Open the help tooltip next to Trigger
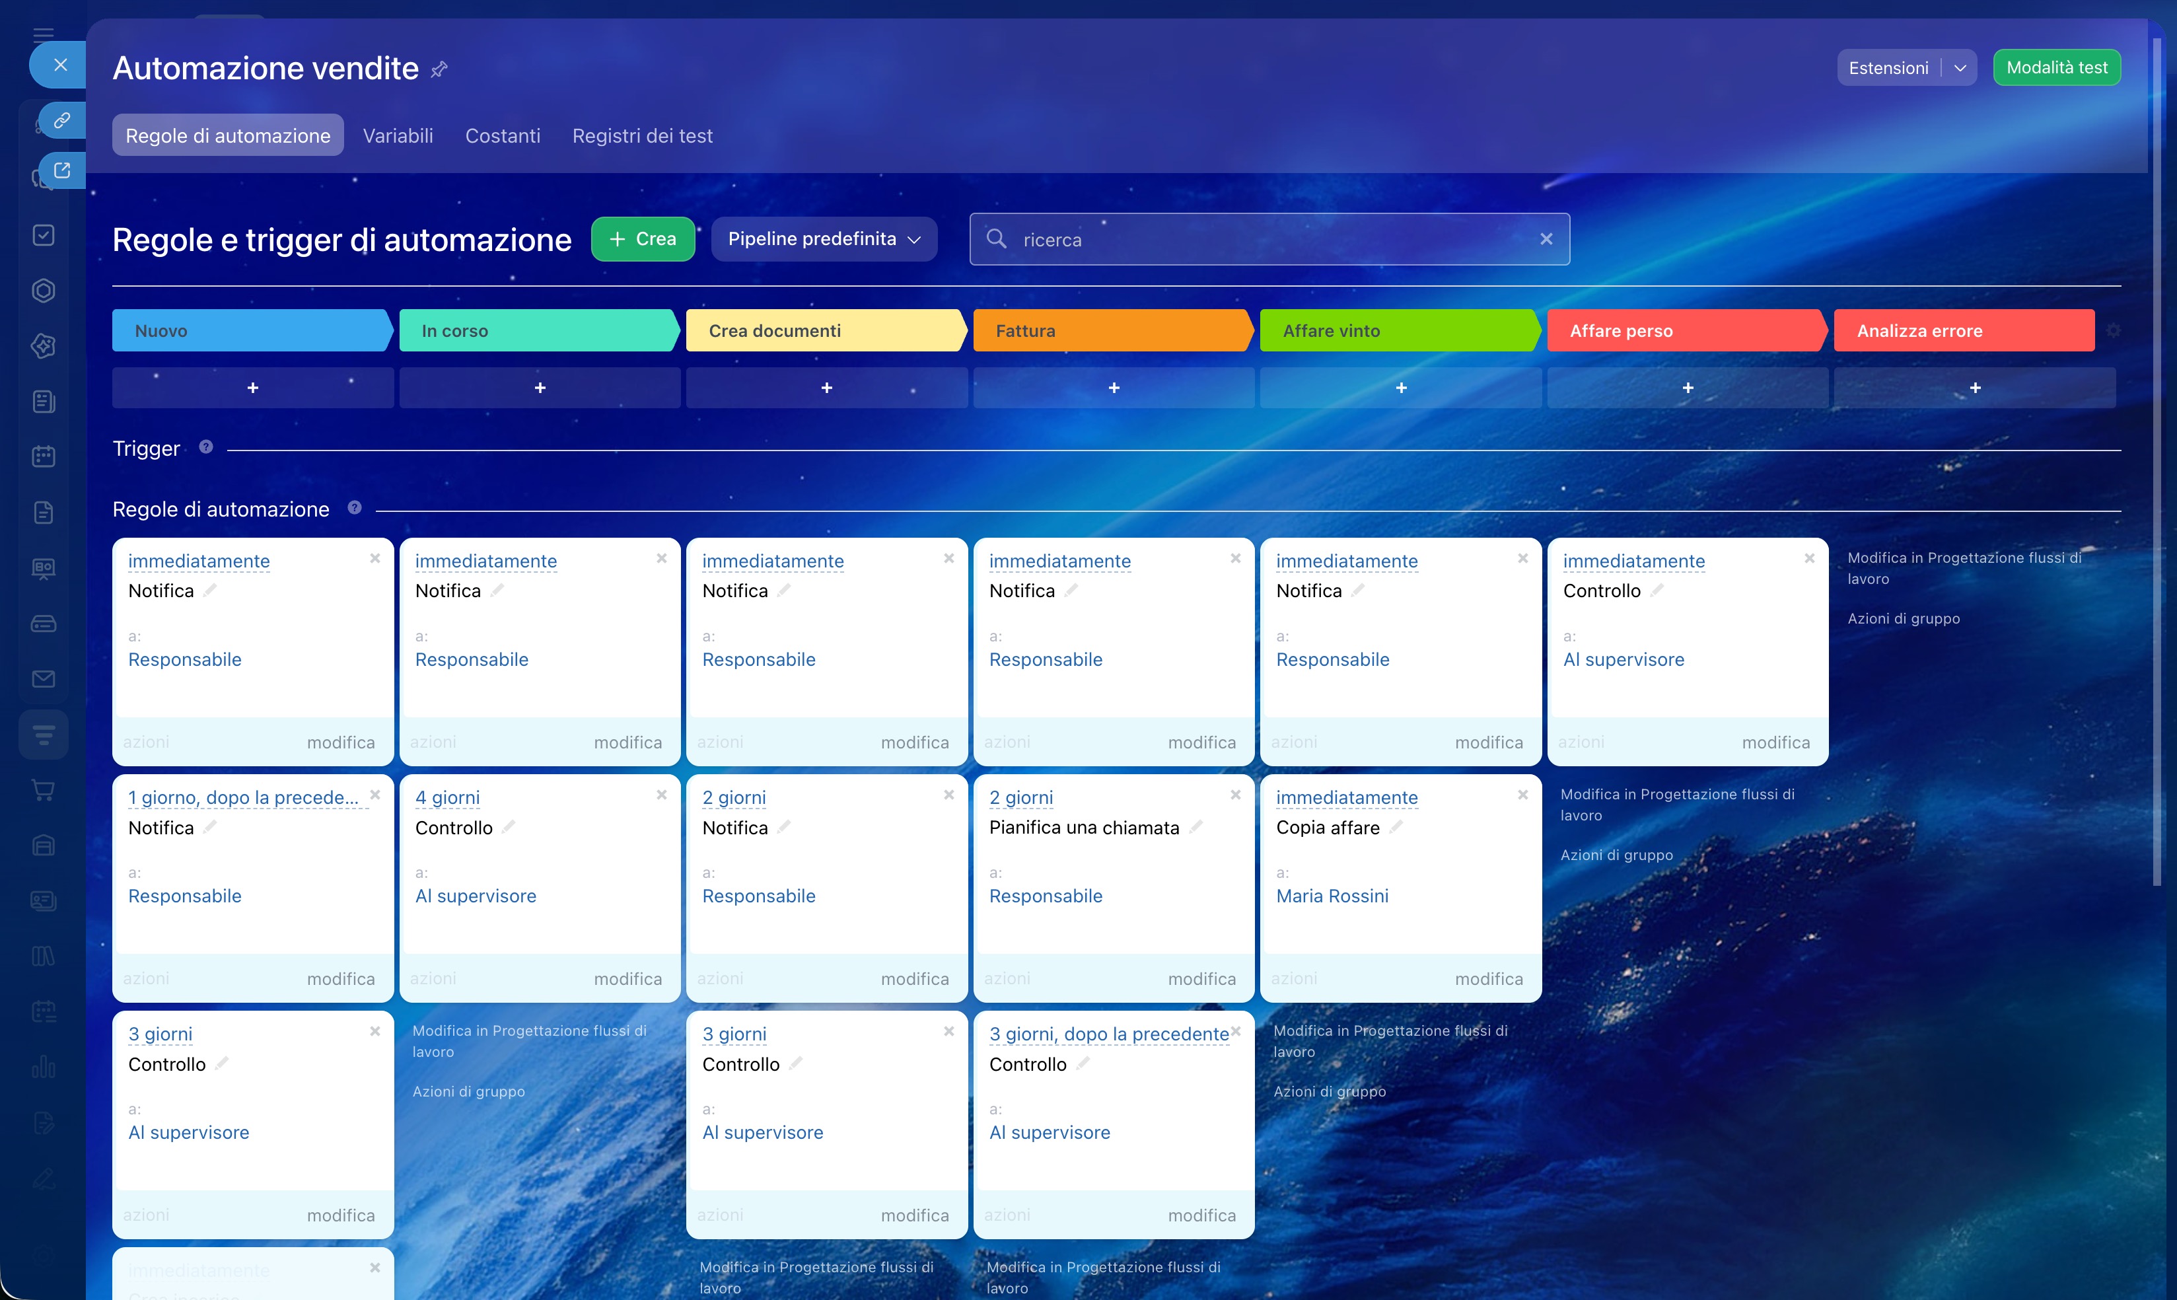 pyautogui.click(x=206, y=447)
